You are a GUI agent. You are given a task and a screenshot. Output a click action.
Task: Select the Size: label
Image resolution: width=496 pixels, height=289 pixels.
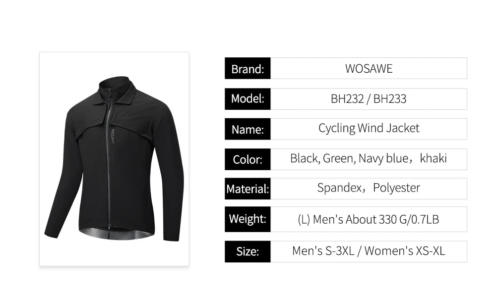pos(248,251)
